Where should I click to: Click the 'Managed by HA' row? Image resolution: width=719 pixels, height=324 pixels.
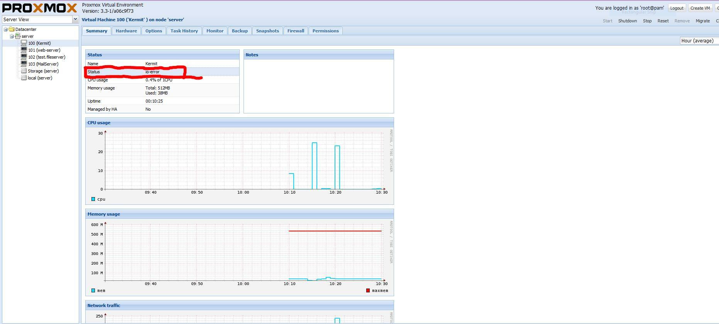[162, 109]
